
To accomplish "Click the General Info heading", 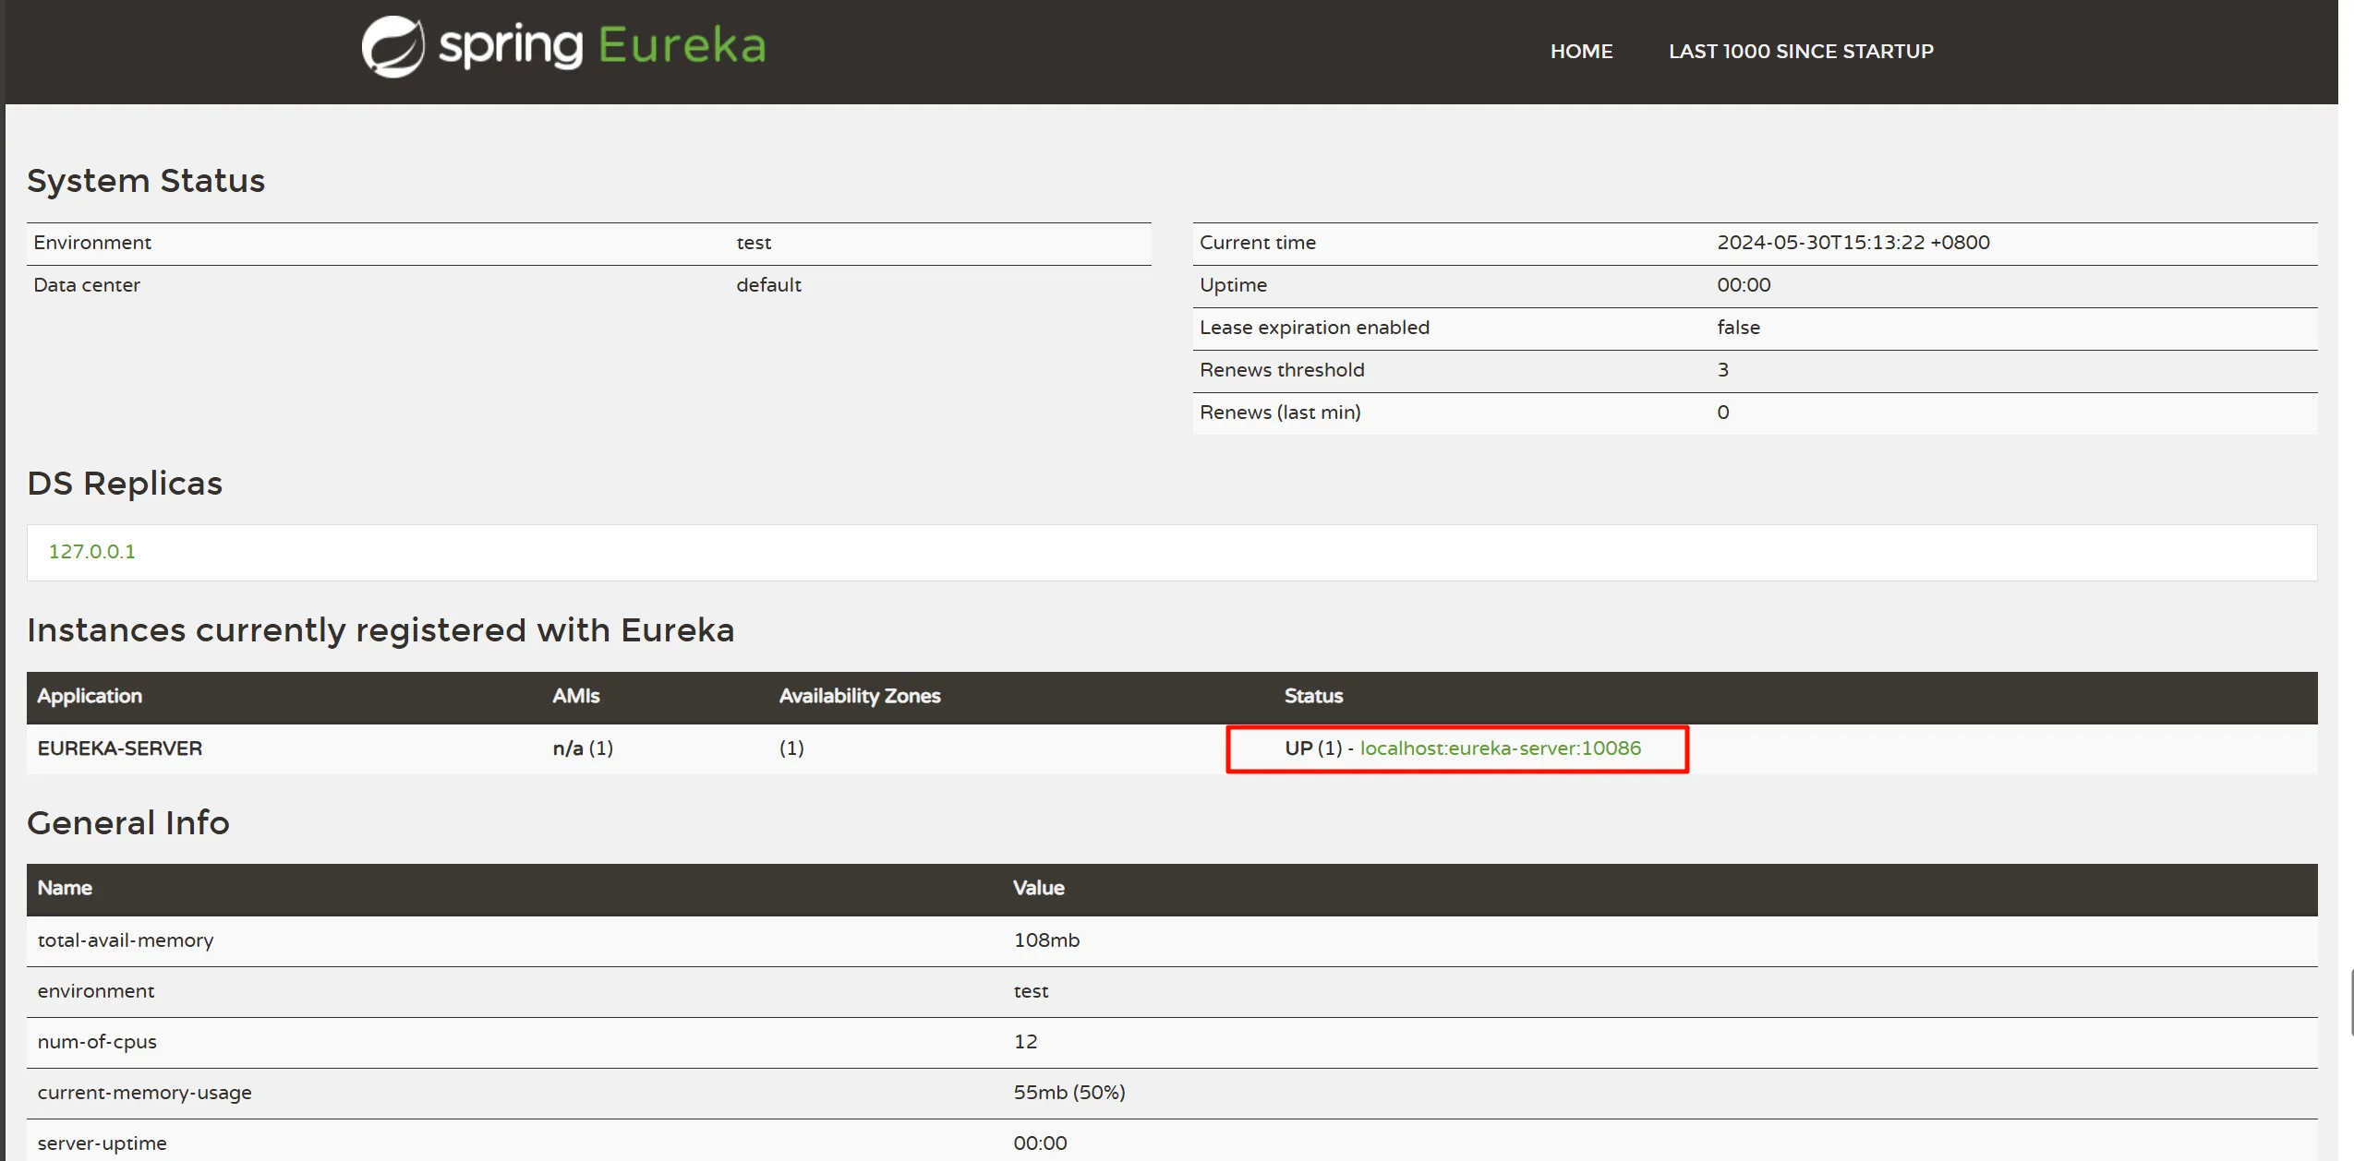I will click(128, 822).
